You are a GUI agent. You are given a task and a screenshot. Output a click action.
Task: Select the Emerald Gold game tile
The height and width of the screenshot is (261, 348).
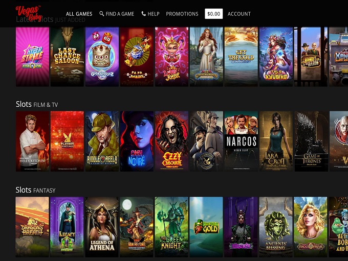pyautogui.click(x=206, y=227)
